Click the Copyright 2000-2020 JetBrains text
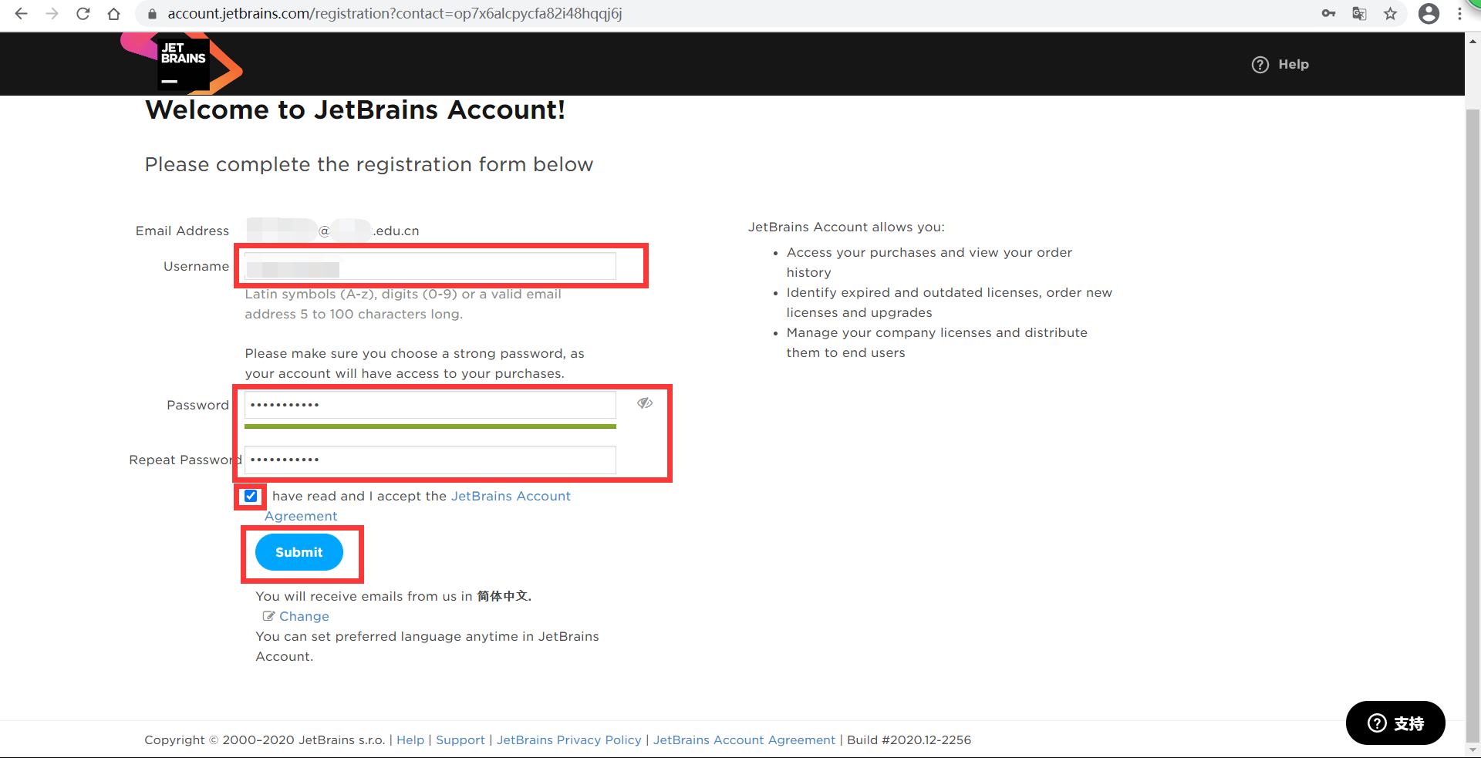 pyautogui.click(x=265, y=740)
